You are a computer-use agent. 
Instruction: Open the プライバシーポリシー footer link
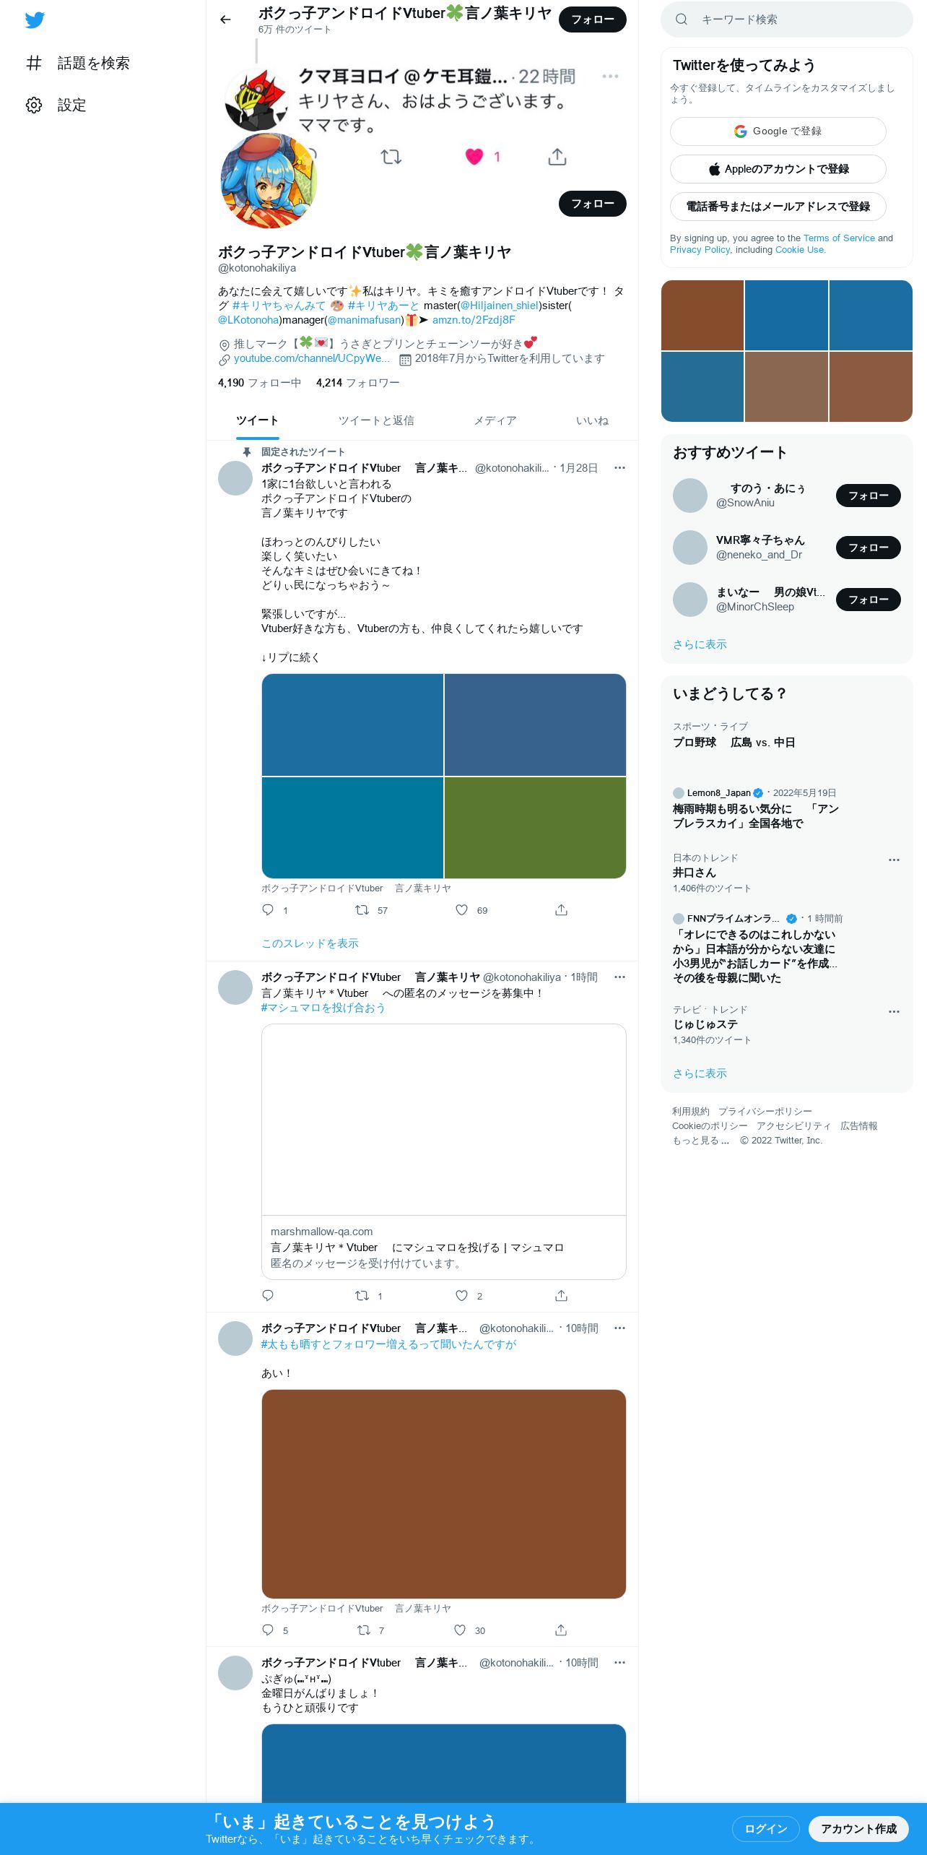[765, 1112]
